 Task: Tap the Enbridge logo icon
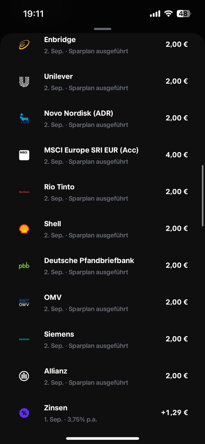(24, 45)
